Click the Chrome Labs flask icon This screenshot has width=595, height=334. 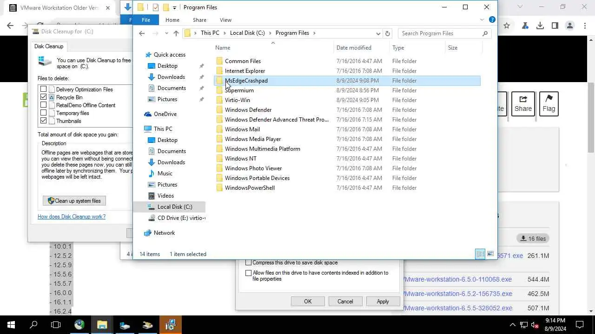click(x=525, y=26)
